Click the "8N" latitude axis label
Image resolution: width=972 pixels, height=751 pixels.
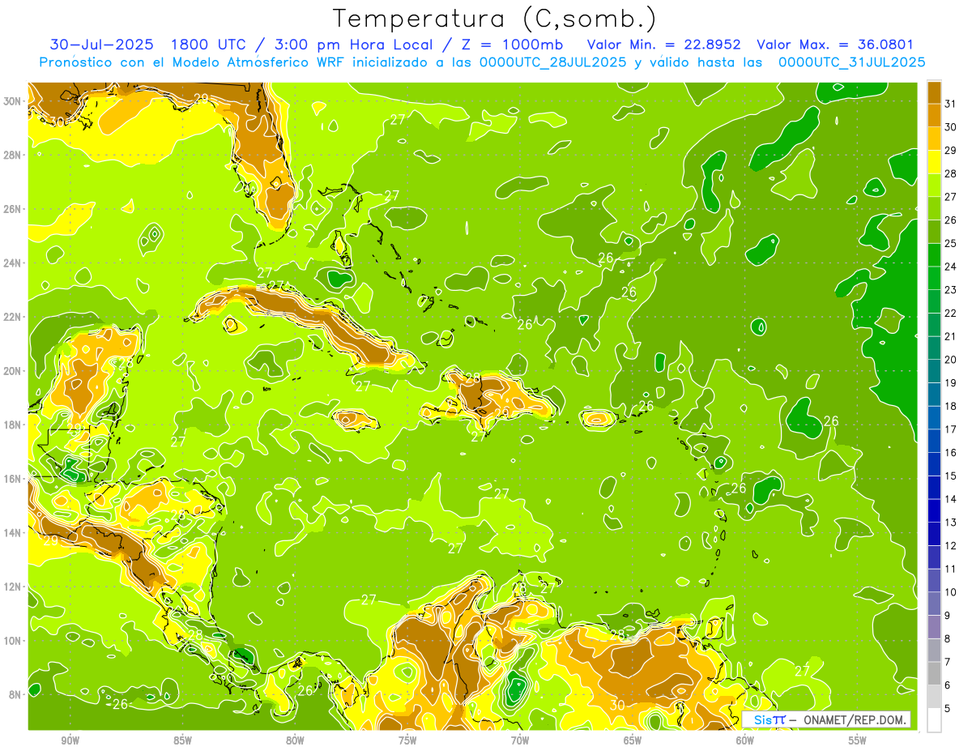click(16, 695)
